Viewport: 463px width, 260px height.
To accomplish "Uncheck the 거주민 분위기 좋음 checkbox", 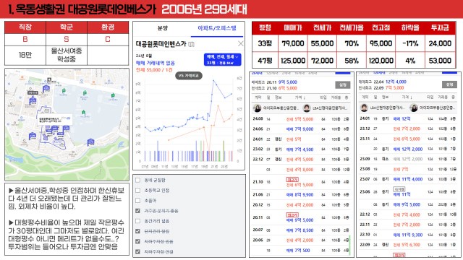I will [x=137, y=211].
